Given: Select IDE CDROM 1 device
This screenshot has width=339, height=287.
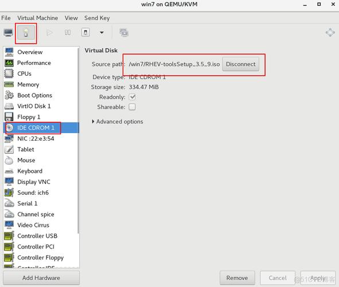Looking at the screenshot, I should click(41, 128).
